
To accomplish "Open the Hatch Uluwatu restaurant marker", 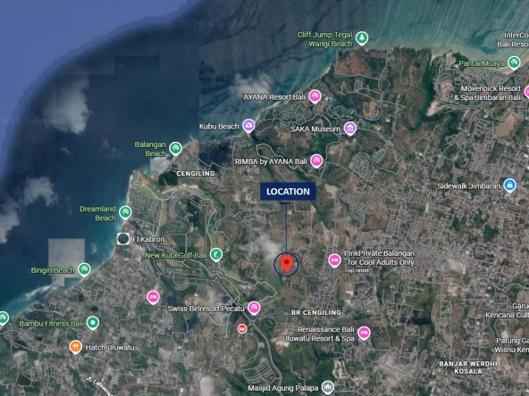I will [76, 346].
